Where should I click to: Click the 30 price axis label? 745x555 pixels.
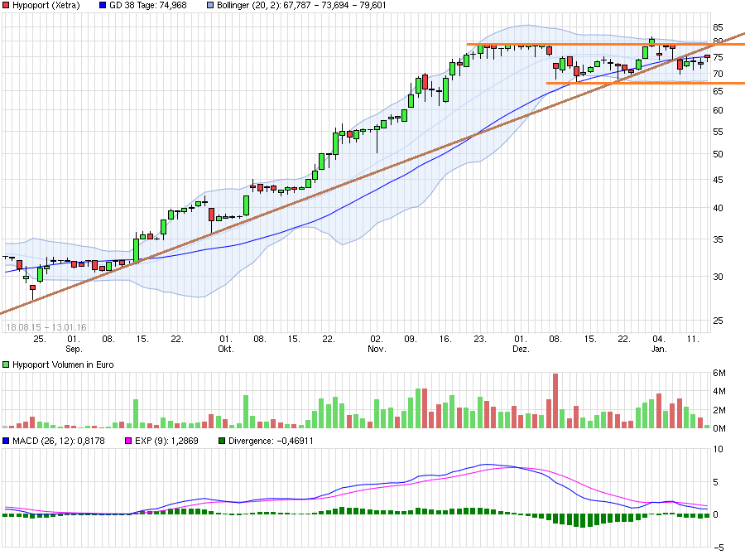[x=718, y=277]
